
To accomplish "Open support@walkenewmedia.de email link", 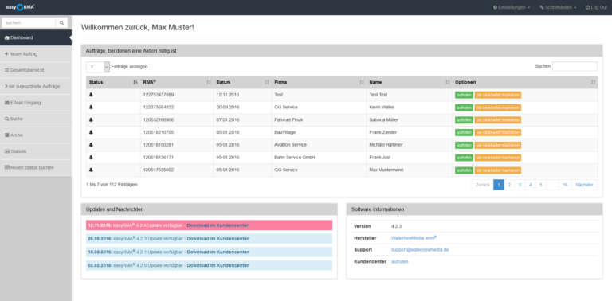I will pos(420,249).
